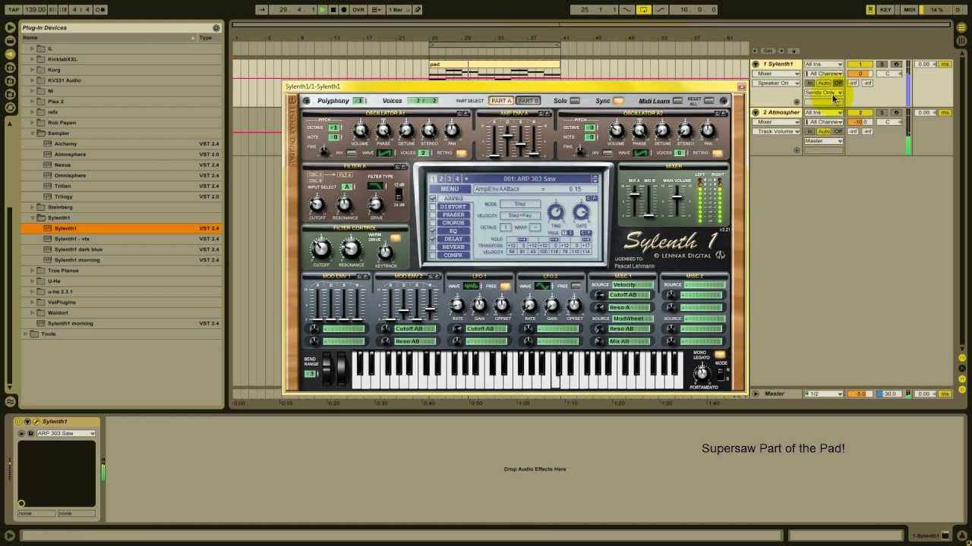Expand the Rob Papen folder
Screen dimensions: 972x546
point(32,123)
